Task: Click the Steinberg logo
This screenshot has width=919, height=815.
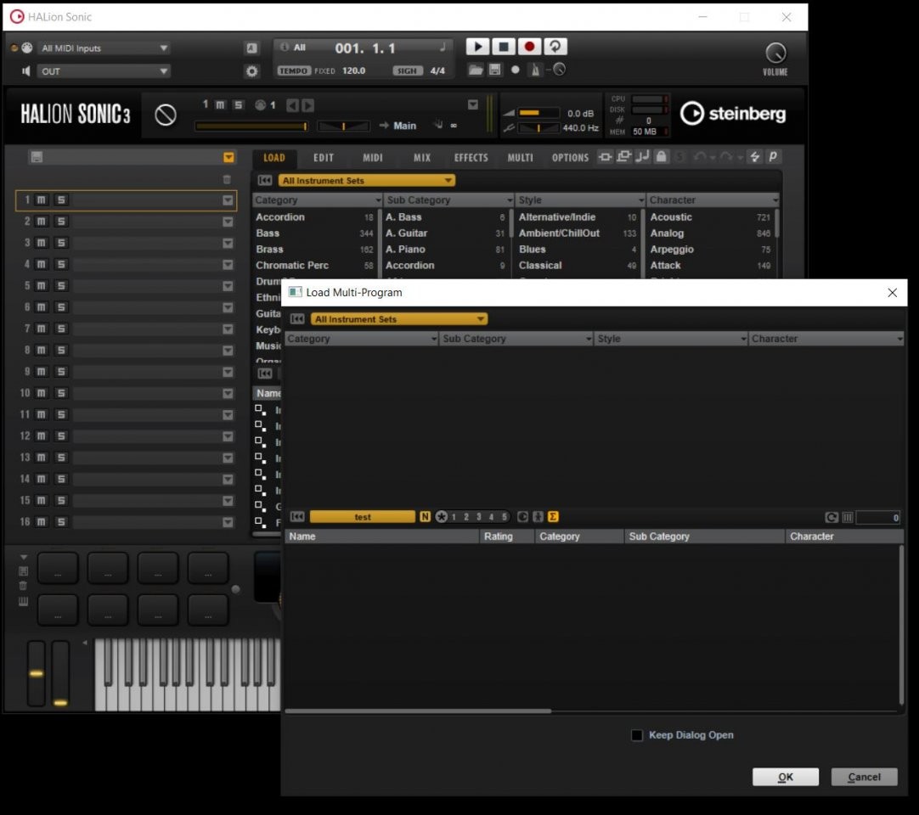Action: [x=733, y=113]
